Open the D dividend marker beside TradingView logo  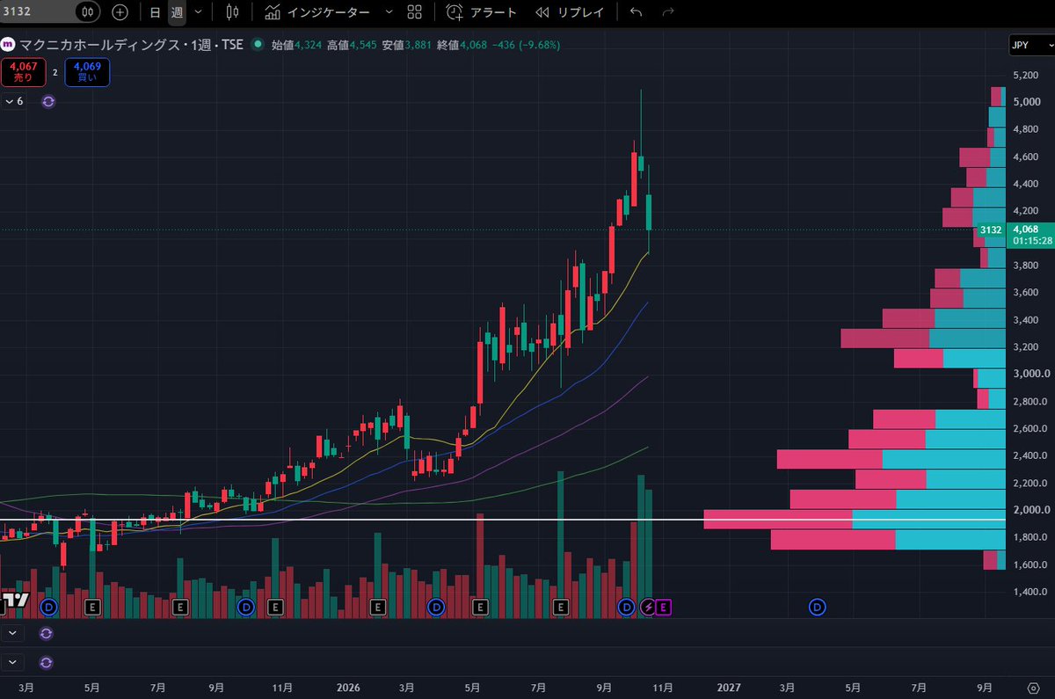[x=49, y=606]
